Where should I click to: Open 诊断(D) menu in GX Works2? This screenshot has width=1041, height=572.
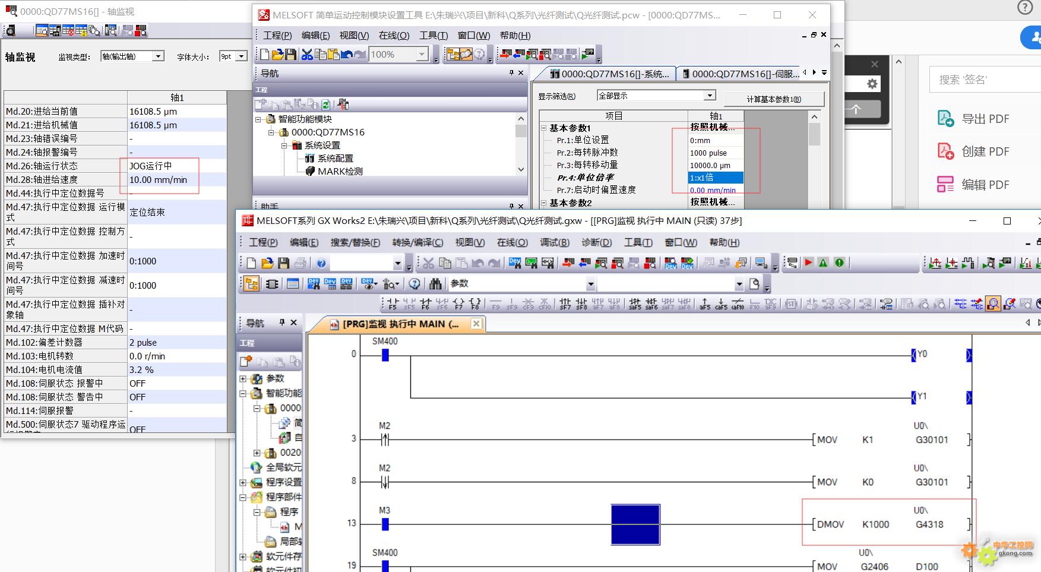[x=597, y=242]
